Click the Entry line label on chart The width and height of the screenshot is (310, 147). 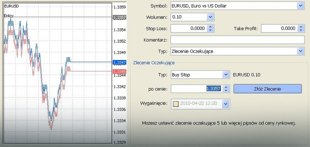tap(9, 16)
